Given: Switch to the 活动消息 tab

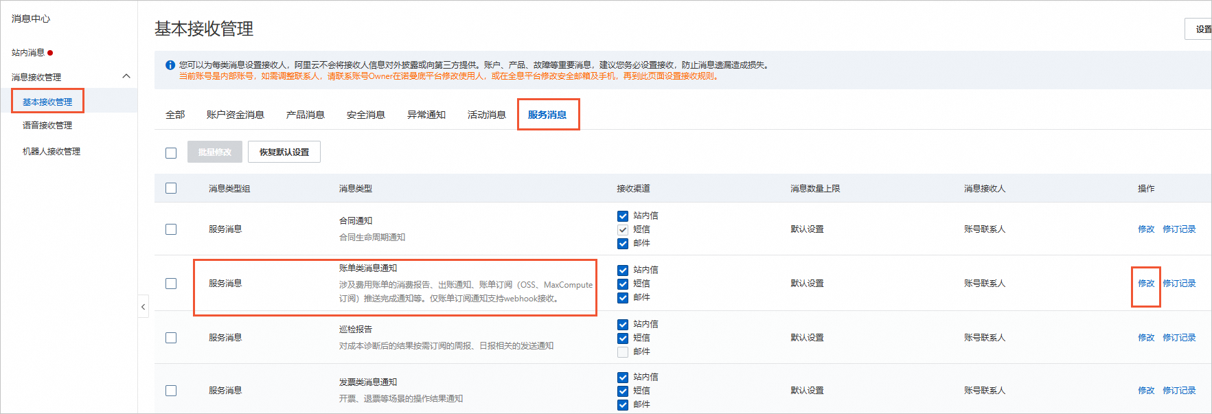Looking at the screenshot, I should tap(487, 115).
